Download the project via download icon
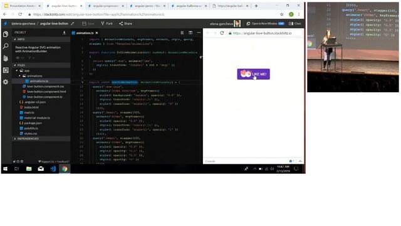The image size is (401, 226). click(64, 33)
